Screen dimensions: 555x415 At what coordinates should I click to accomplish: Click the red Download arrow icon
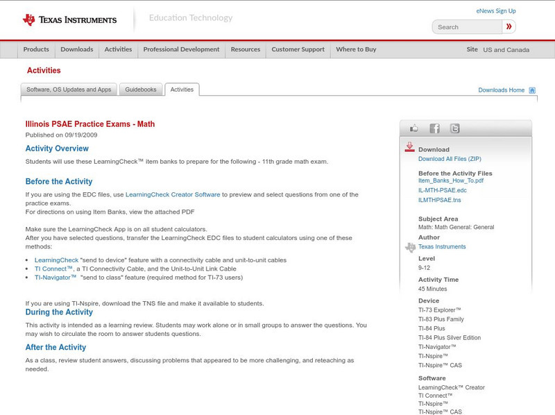coord(409,146)
